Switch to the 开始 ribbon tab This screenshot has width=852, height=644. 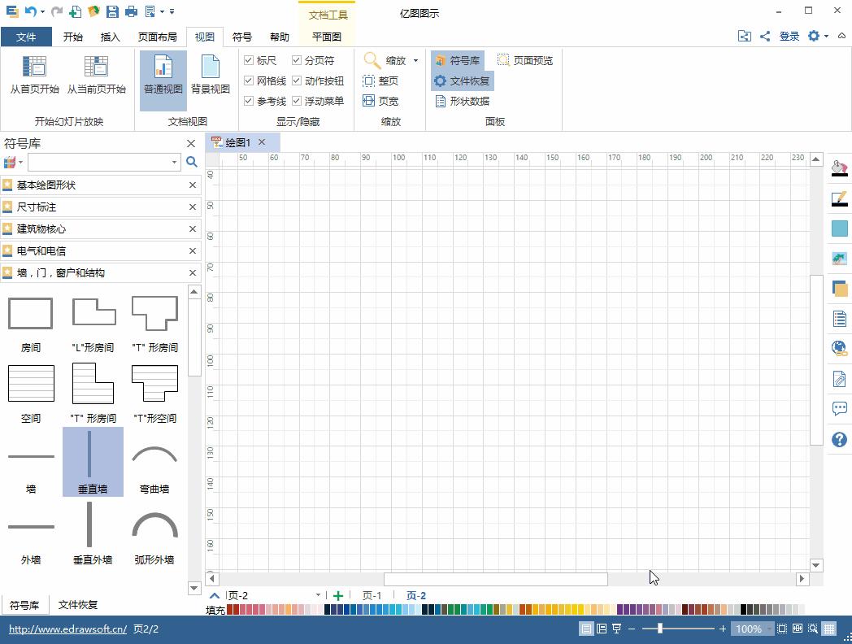point(73,37)
